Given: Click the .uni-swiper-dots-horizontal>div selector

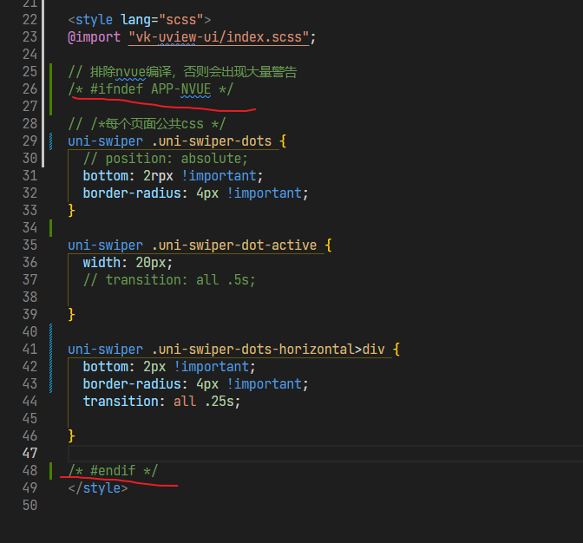Looking at the screenshot, I should click(x=266, y=349).
